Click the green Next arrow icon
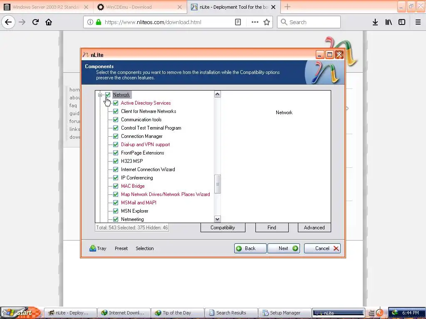 (x=295, y=248)
